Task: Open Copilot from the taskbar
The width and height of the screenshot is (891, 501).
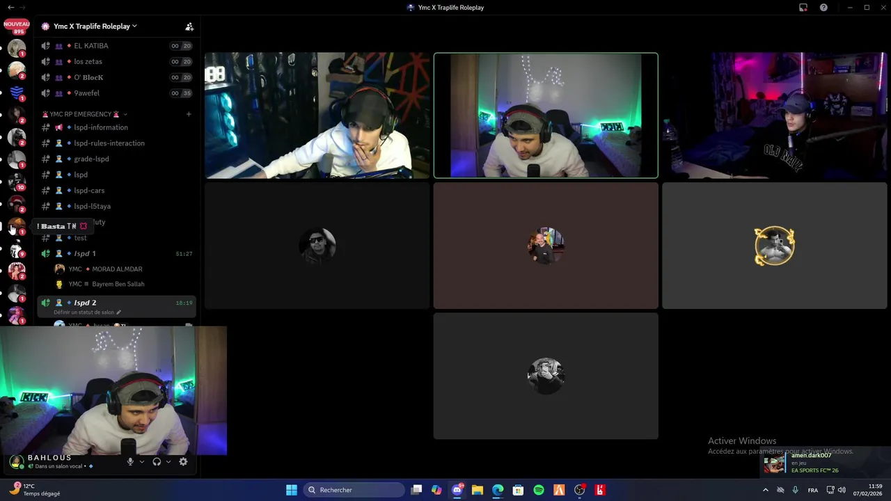Action: point(436,490)
